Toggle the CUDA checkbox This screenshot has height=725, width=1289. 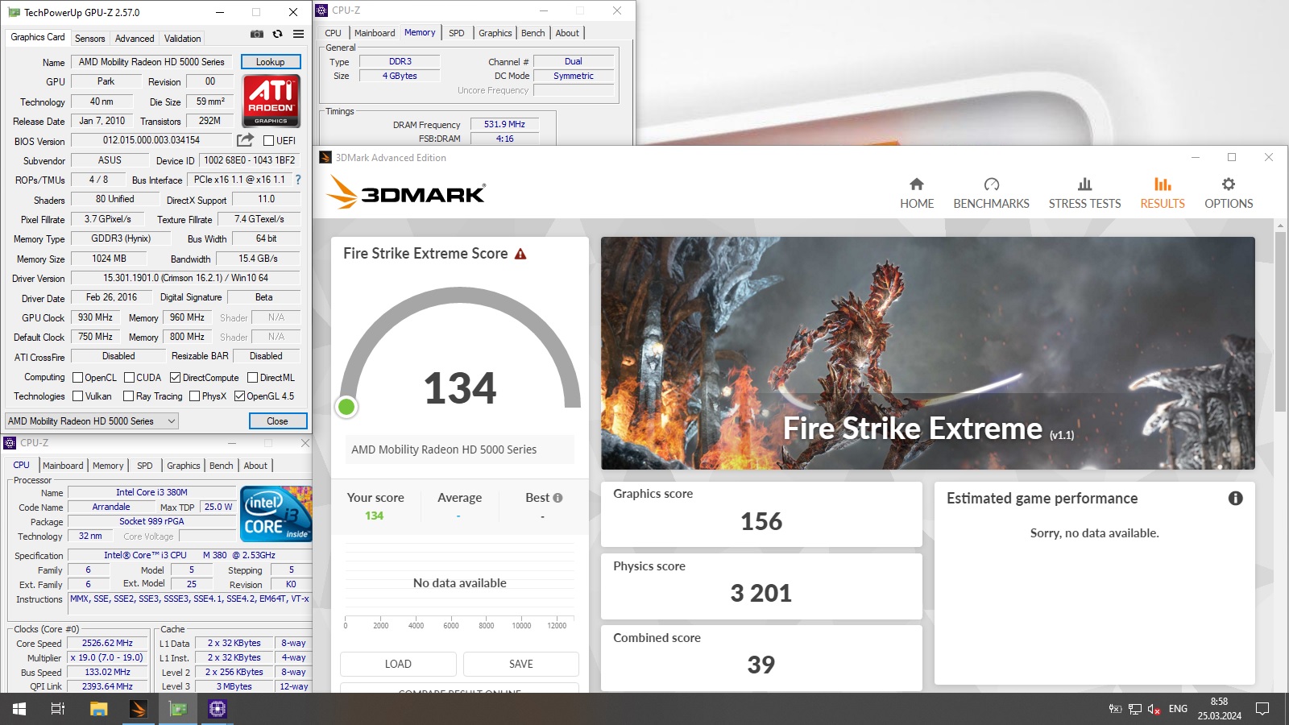[x=129, y=378]
